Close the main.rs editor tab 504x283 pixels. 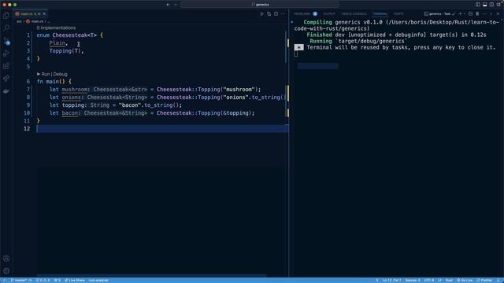tap(44, 14)
